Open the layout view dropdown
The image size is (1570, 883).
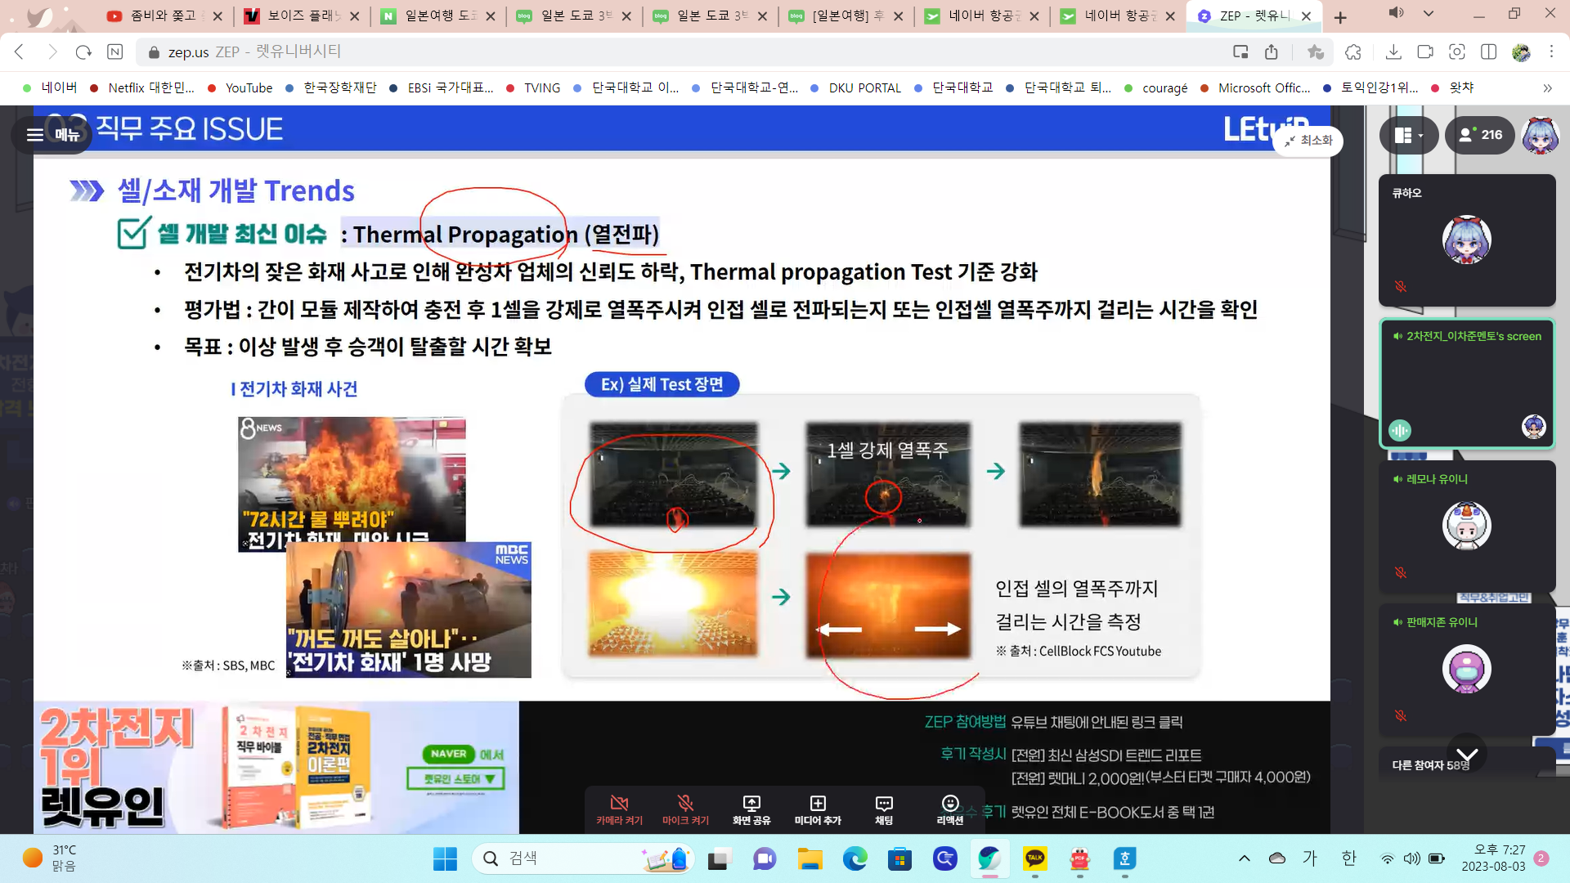pos(1408,135)
